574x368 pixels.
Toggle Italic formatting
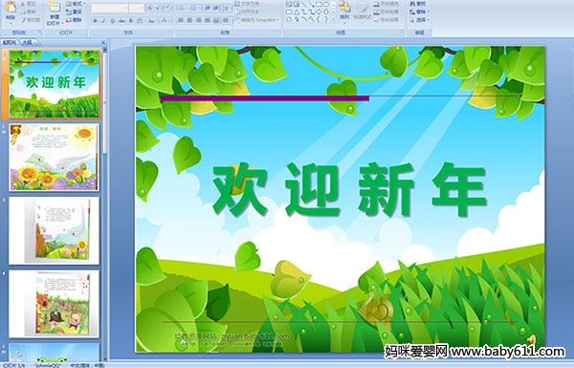(x=103, y=21)
